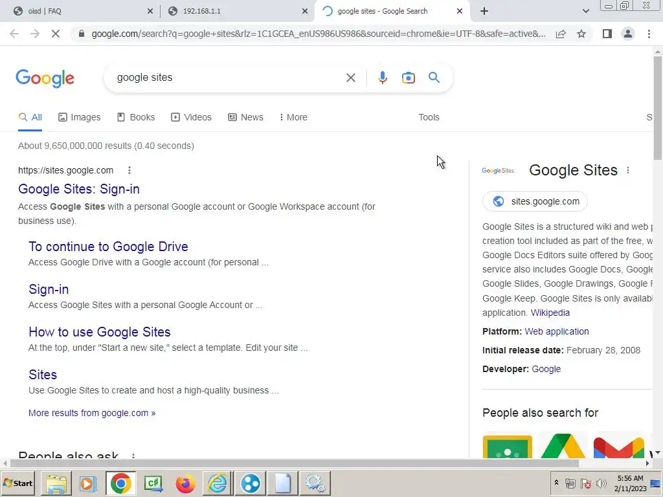The width and height of the screenshot is (663, 497).
Task: View site info via the lock icon
Action: [x=82, y=34]
